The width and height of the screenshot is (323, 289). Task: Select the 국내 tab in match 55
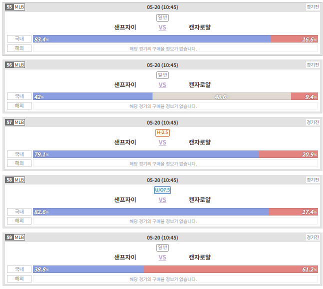(19, 38)
